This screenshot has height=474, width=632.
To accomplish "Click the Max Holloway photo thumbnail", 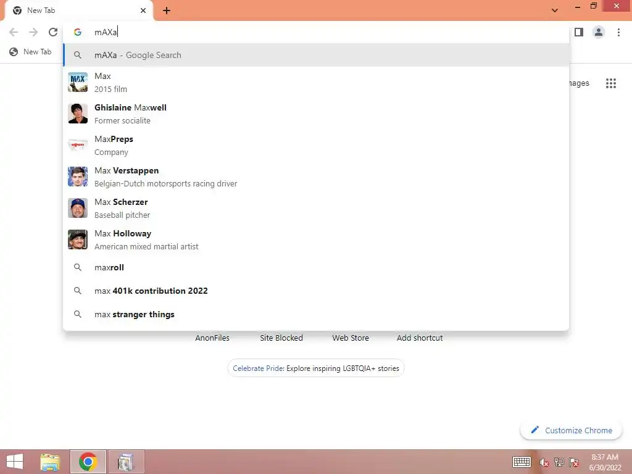I will tap(78, 239).
